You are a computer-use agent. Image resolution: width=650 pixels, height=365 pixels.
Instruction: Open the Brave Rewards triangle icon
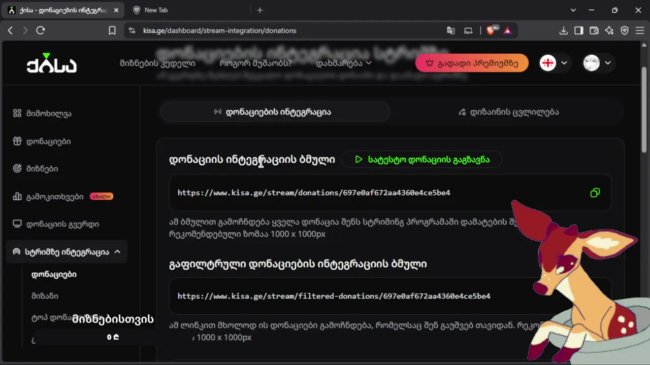pyautogui.click(x=507, y=30)
